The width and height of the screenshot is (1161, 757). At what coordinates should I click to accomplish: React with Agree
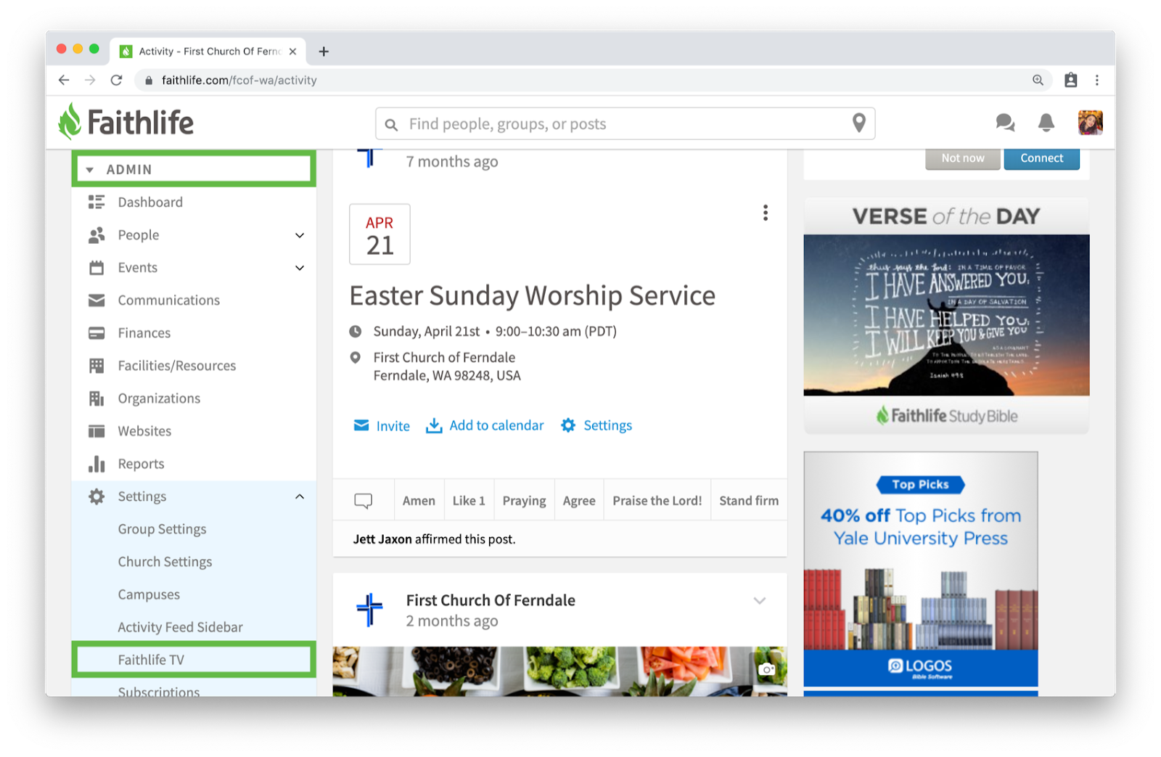pos(579,501)
